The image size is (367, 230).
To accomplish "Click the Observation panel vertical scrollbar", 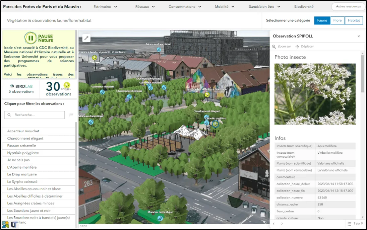I will [362, 74].
